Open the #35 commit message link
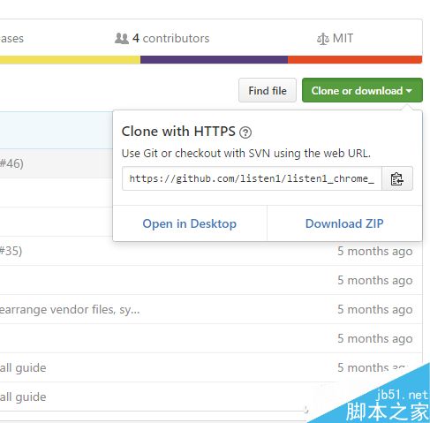430x423 pixels. point(11,251)
